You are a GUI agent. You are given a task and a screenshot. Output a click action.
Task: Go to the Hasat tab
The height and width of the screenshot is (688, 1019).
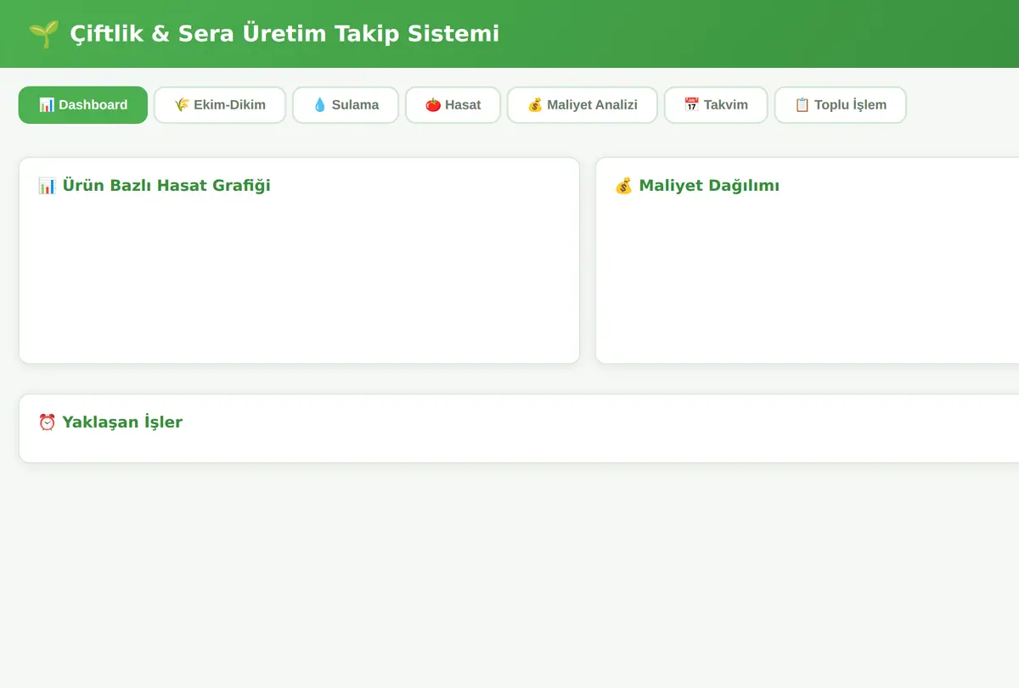point(453,105)
